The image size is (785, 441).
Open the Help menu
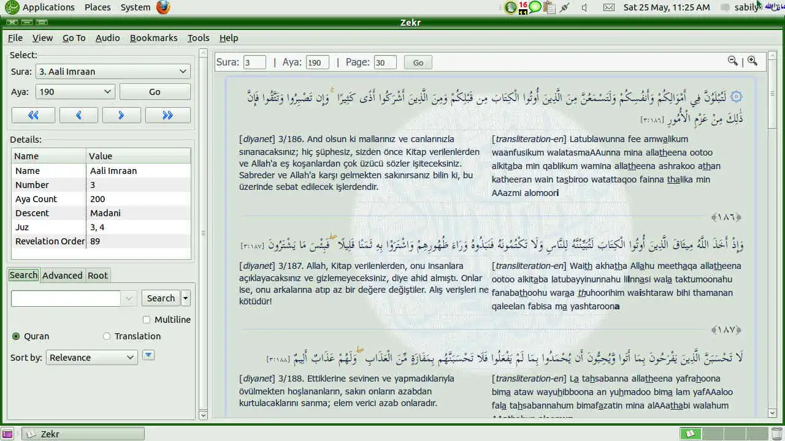coord(229,38)
